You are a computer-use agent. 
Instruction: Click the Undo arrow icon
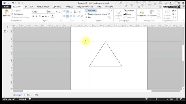[13, 3]
